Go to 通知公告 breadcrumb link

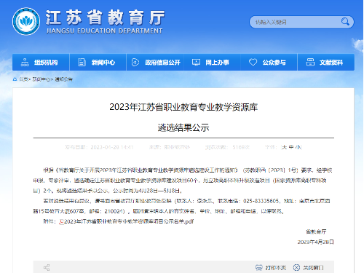point(63,79)
